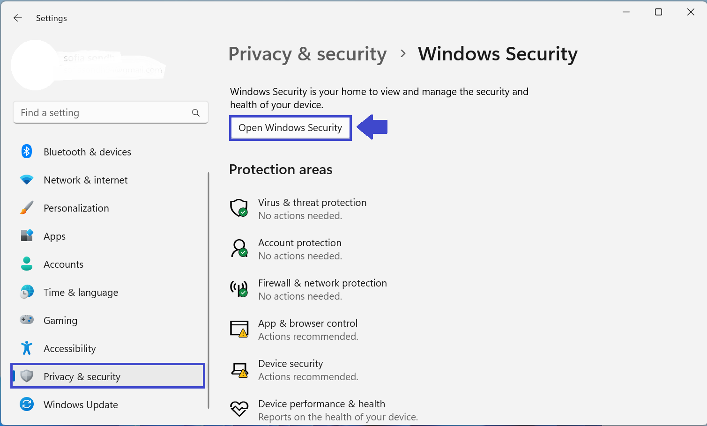
Task: Click the Device performance heart icon
Action: (239, 409)
